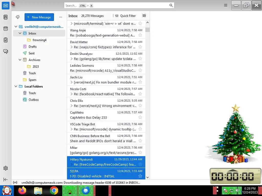Star the Ladislau Szomoru message

click(x=140, y=70)
